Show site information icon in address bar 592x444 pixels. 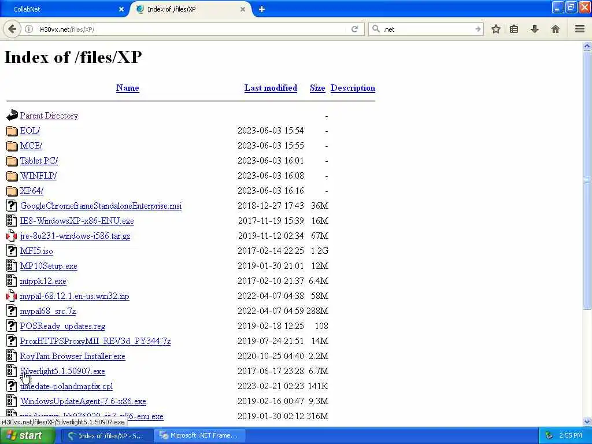(29, 29)
